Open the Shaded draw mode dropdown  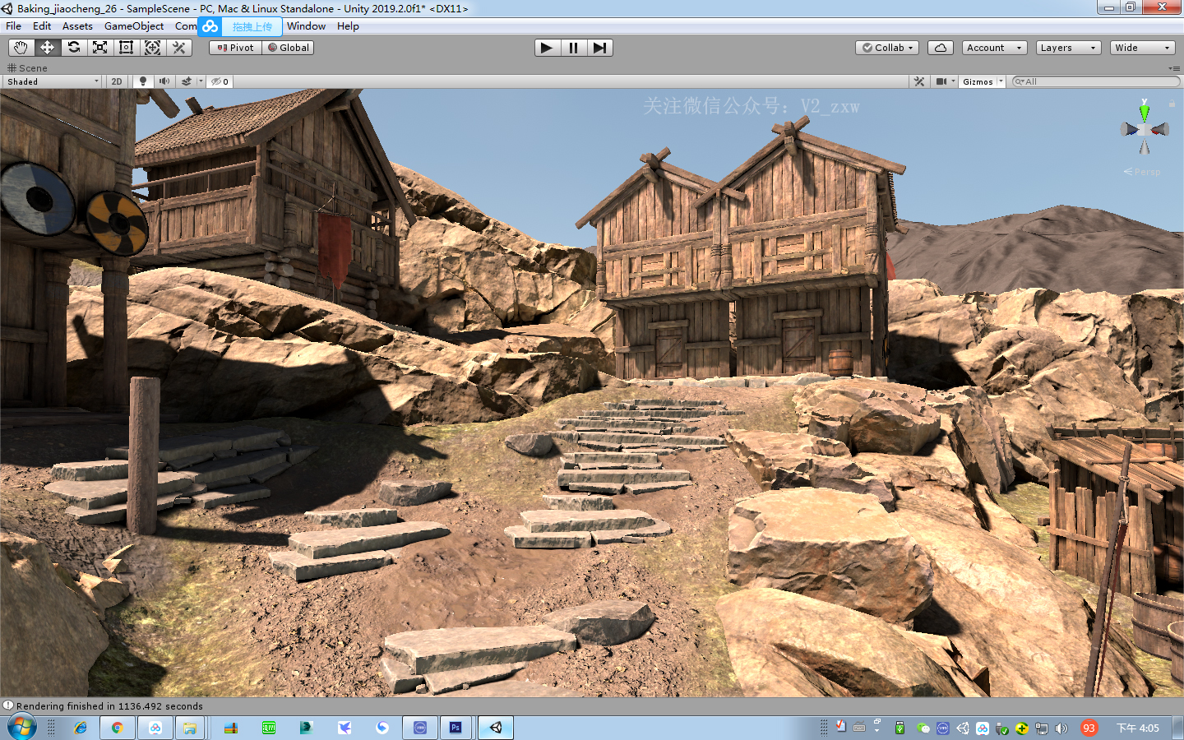click(x=52, y=81)
